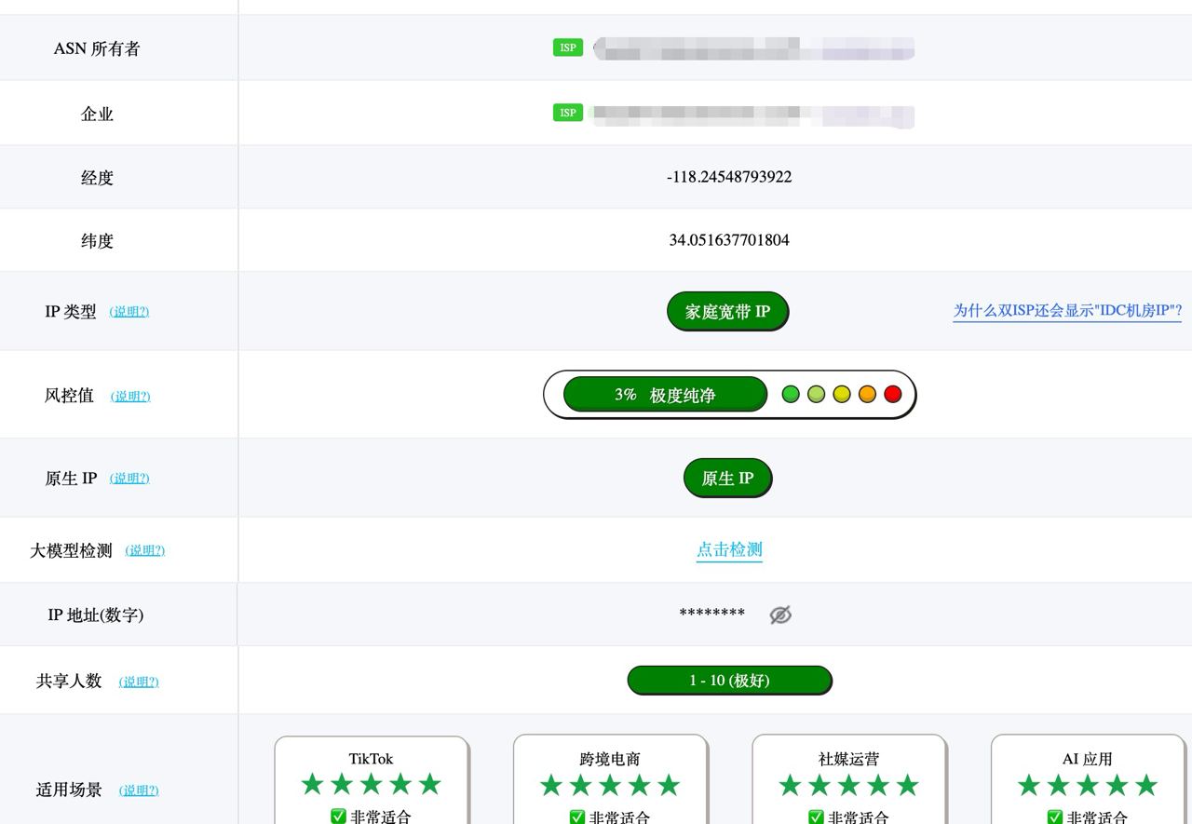Click the orange risk level dot

(x=867, y=395)
